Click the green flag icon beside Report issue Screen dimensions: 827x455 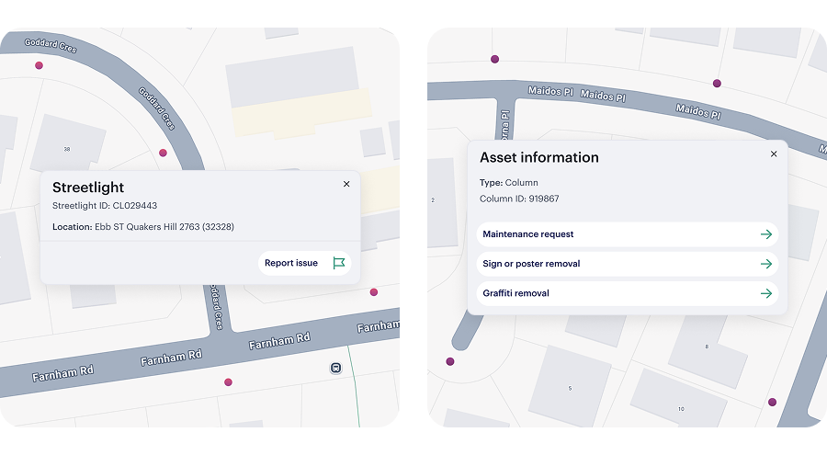click(x=338, y=263)
